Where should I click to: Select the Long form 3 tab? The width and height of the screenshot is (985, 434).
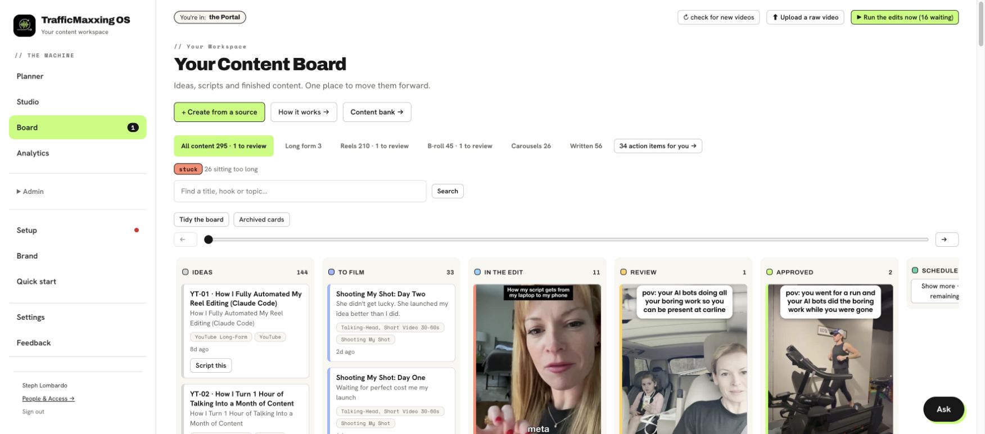pos(303,146)
